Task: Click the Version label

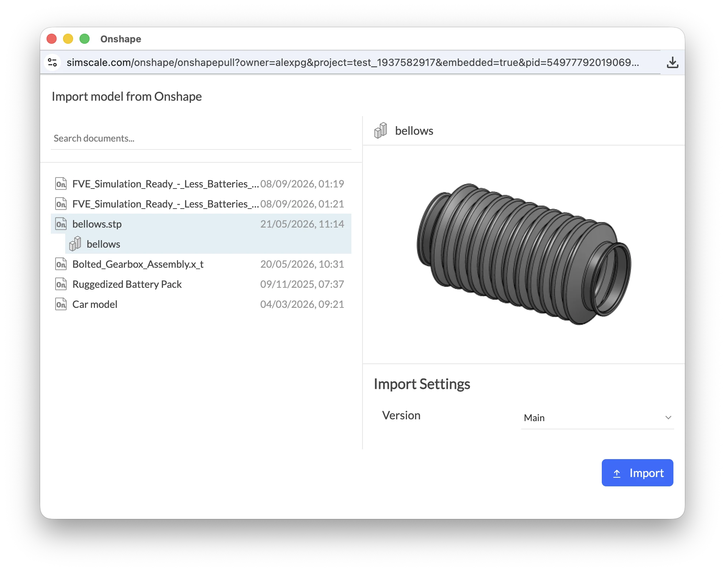Action: click(x=401, y=415)
